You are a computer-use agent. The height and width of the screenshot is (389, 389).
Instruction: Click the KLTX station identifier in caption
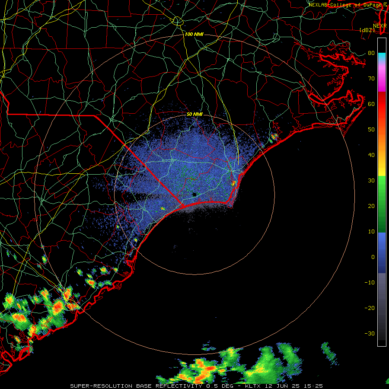click(x=253, y=386)
